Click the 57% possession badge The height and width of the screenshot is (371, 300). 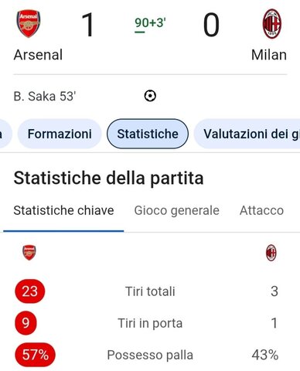coord(35,355)
